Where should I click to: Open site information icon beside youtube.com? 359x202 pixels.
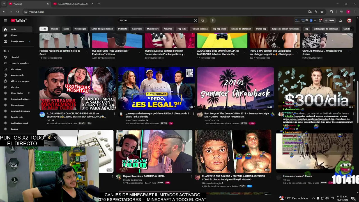[26, 12]
